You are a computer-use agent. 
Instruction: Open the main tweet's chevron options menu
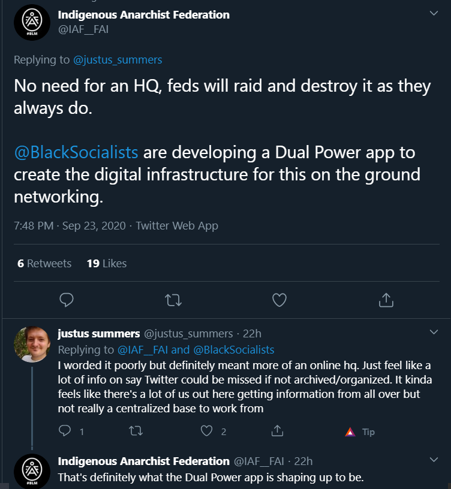click(434, 13)
